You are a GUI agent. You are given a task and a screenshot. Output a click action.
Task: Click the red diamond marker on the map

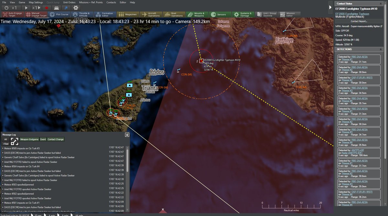point(59,26)
